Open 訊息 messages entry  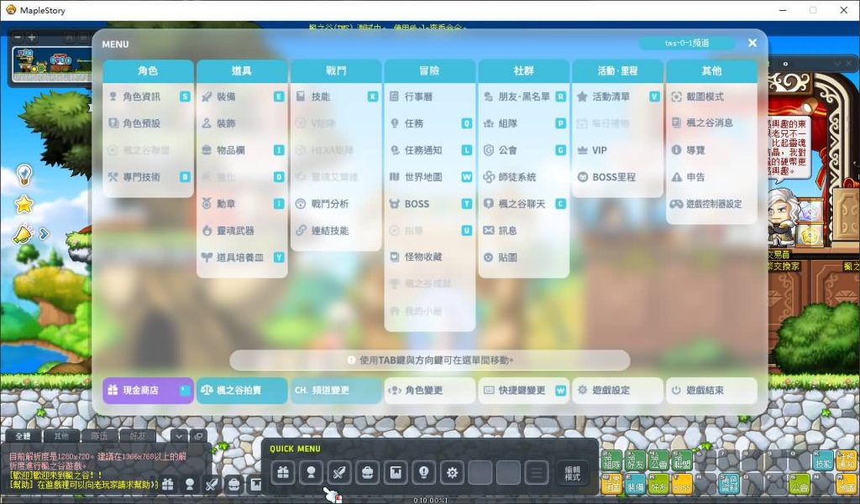pos(524,231)
